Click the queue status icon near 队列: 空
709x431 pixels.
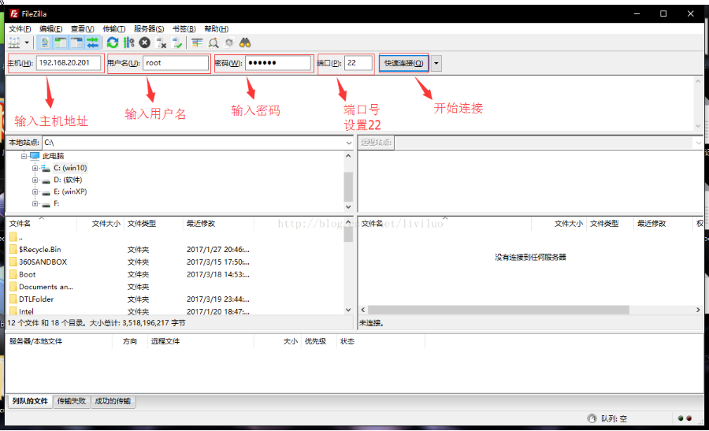[x=592, y=418]
